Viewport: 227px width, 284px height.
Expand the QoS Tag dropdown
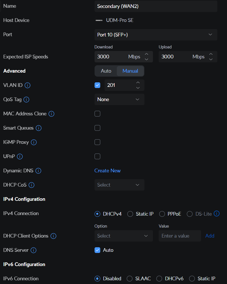(x=119, y=99)
